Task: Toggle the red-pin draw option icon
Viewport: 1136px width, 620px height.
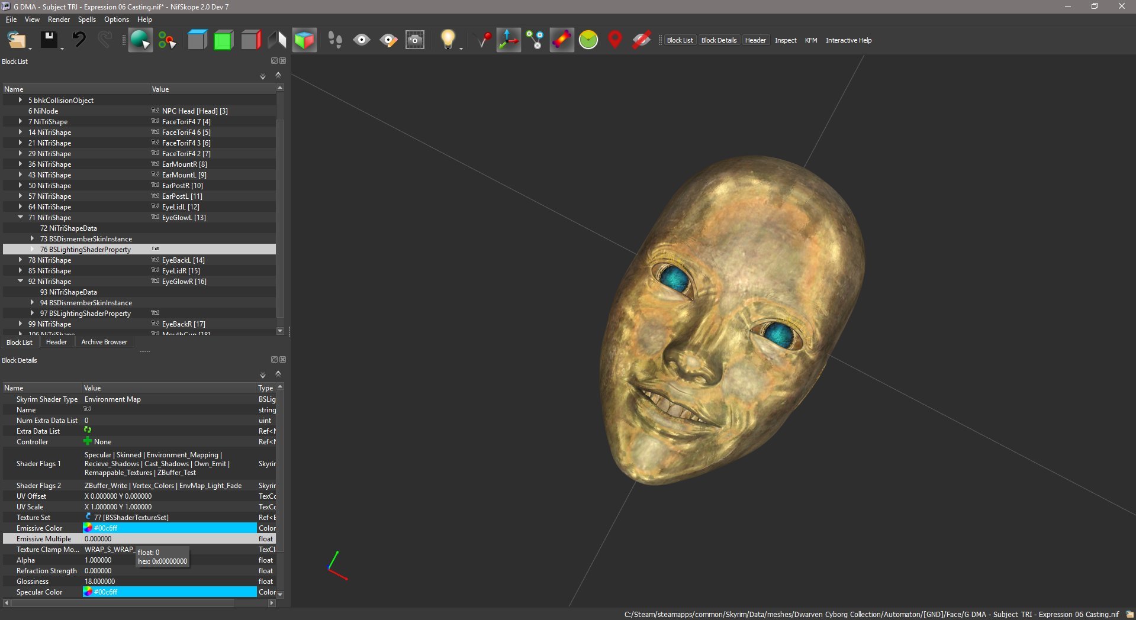Action: [483, 40]
